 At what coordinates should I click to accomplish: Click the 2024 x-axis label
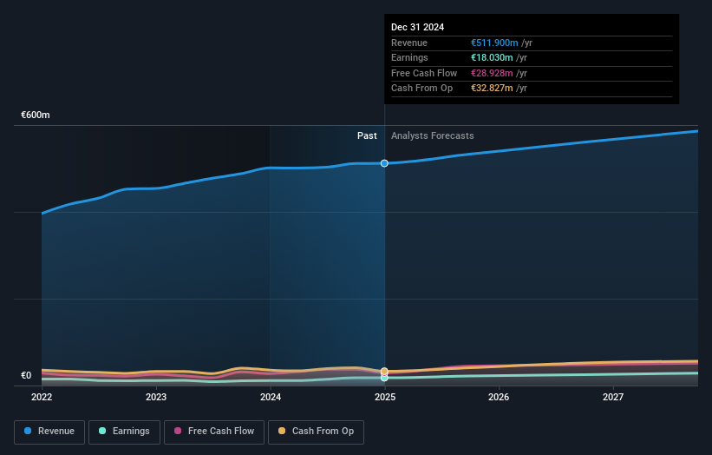(271, 397)
